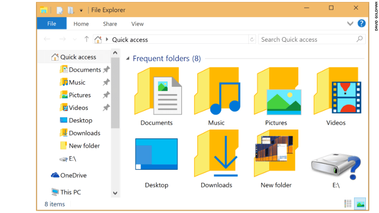
Task: Click the search magnifier icon
Action: pyautogui.click(x=360, y=39)
